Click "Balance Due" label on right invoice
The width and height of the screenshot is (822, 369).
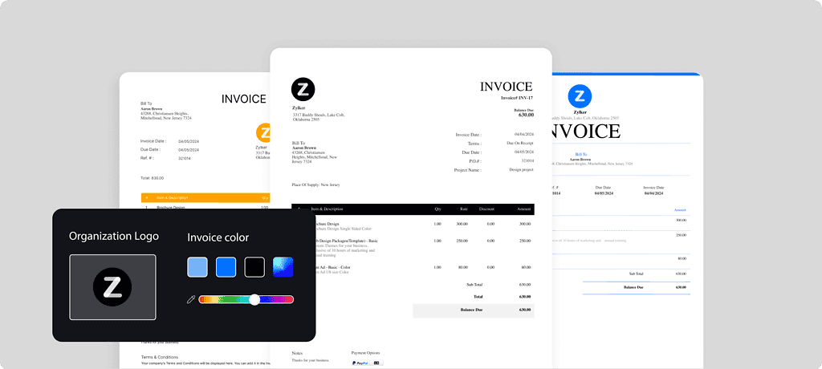pos(634,287)
